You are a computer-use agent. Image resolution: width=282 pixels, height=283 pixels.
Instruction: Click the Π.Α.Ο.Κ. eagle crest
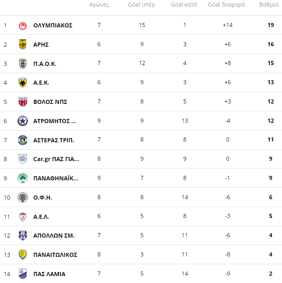point(23,63)
